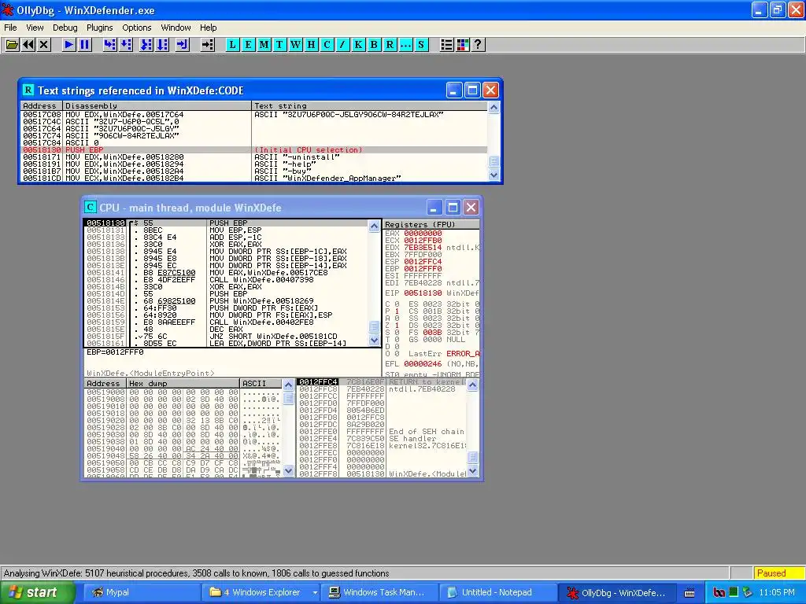Viewport: 806px width, 604px height.
Task: Click the Trace into icon
Action: (146, 45)
